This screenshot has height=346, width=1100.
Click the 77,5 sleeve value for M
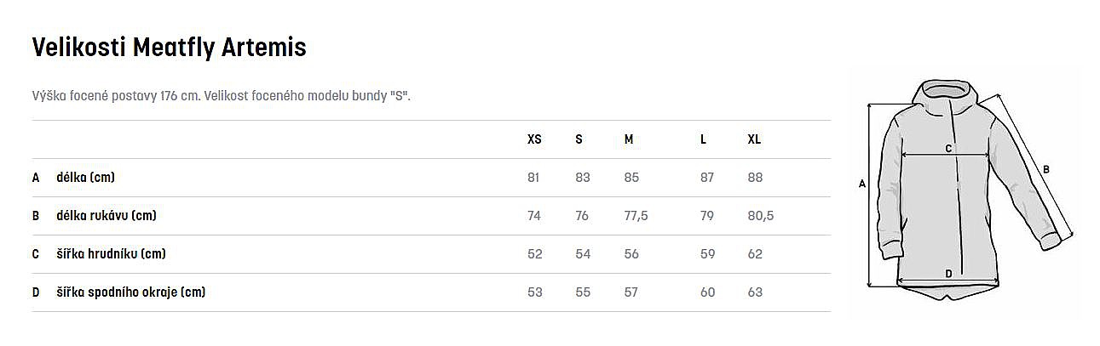pos(636,216)
